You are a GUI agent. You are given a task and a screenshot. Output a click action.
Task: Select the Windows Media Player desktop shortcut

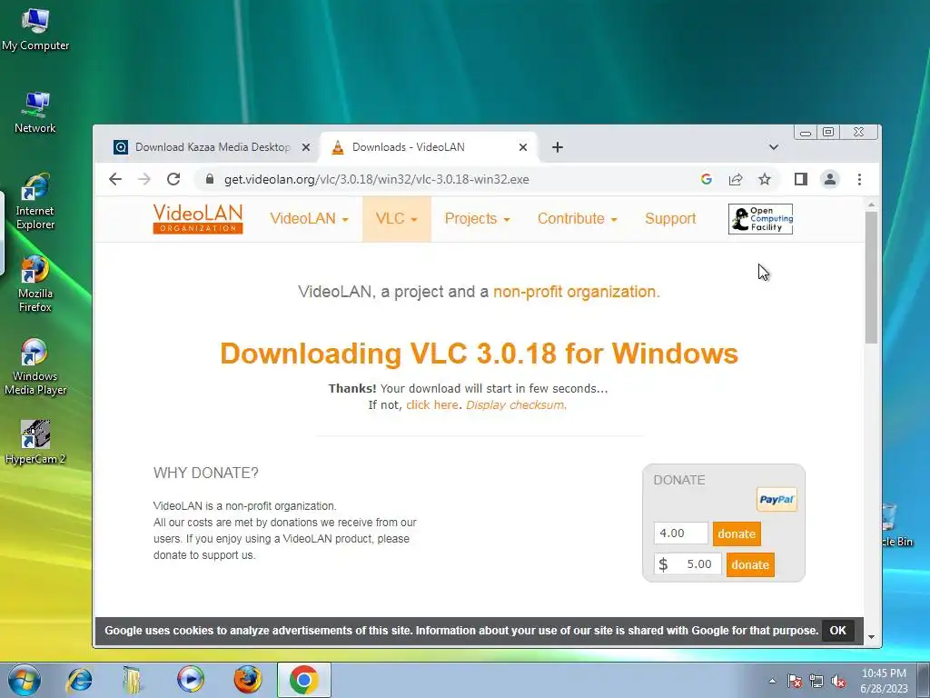coord(35,367)
